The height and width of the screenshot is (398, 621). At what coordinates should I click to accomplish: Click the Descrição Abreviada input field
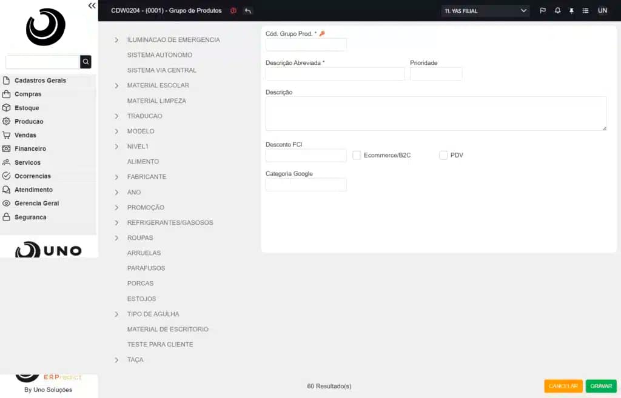coord(335,74)
